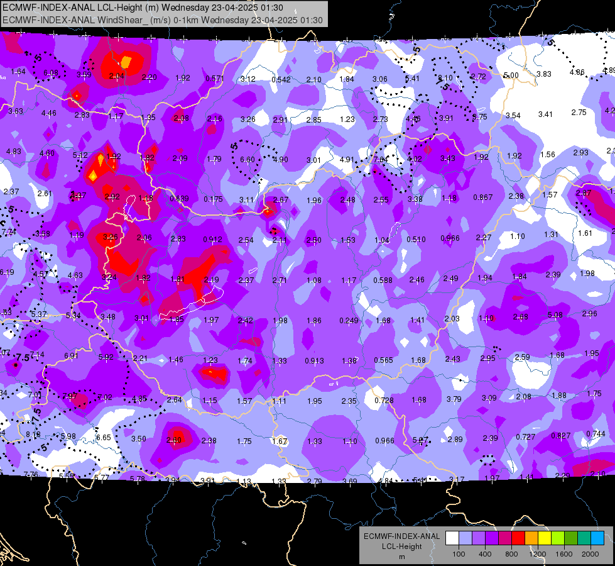Viewport: 615px width, 566px height.
Task: Click the wind shear value 6.91
Action: click(x=71, y=355)
